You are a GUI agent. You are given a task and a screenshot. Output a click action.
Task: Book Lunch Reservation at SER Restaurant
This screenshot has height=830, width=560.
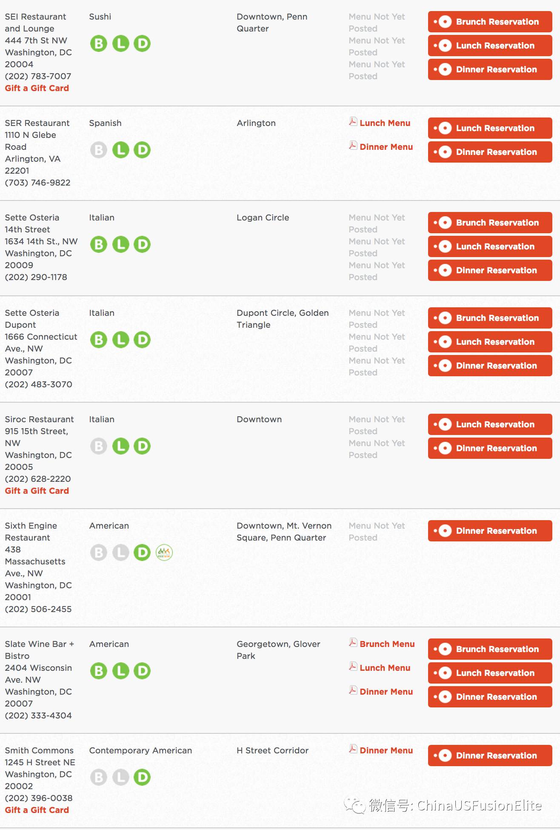pos(490,128)
